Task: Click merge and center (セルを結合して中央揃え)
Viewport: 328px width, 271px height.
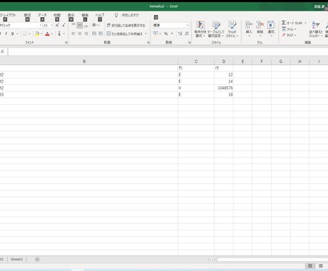Action: coord(125,34)
